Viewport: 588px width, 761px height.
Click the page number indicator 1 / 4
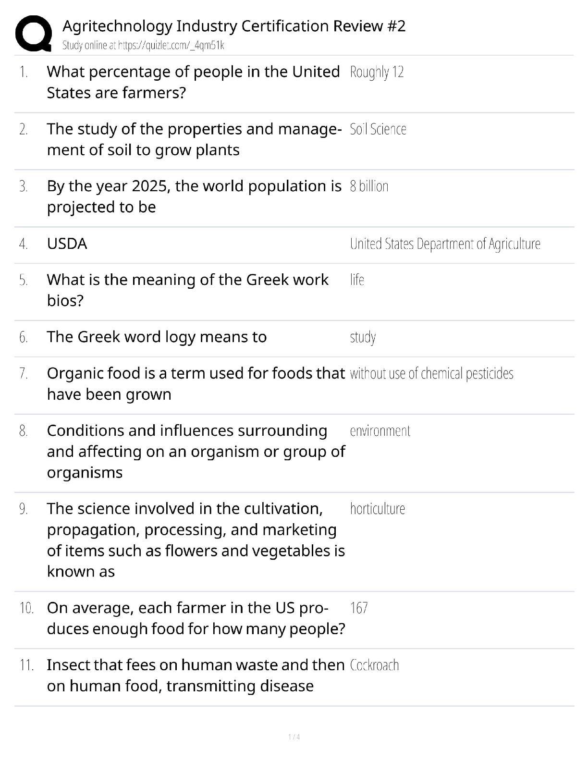pos(294,737)
